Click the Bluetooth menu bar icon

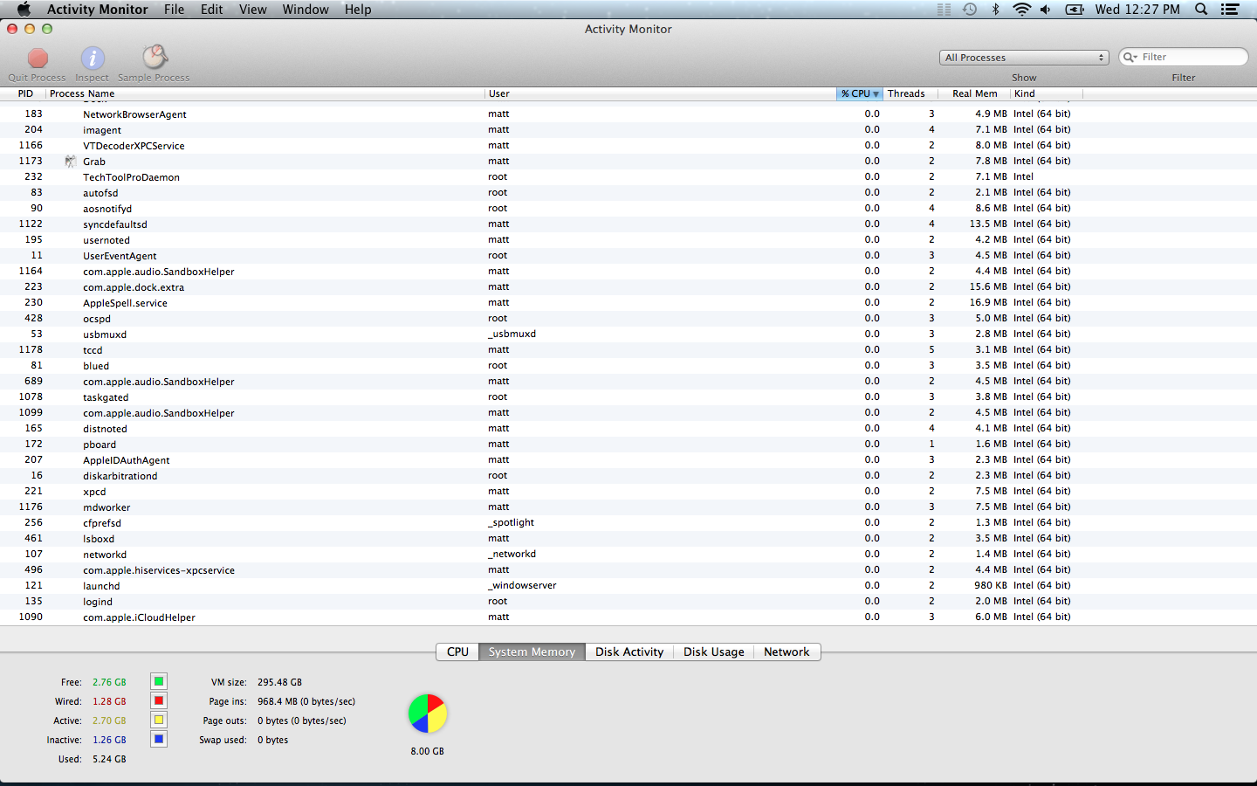[x=995, y=9]
